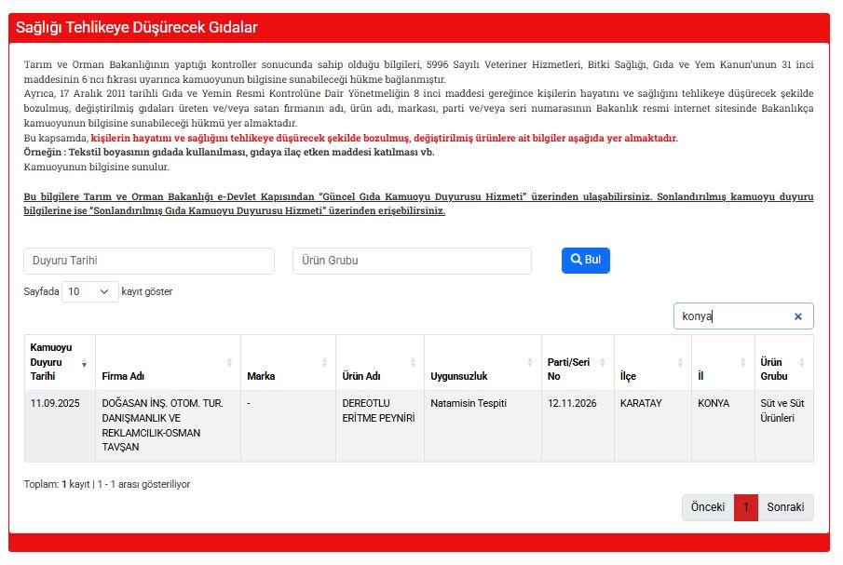Sort table by Marka column
This screenshot has width=843, height=565.
click(x=287, y=376)
